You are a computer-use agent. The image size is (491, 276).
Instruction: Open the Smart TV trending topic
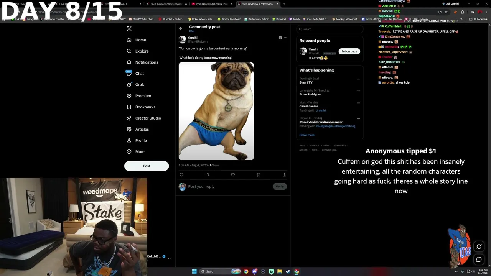point(306,82)
